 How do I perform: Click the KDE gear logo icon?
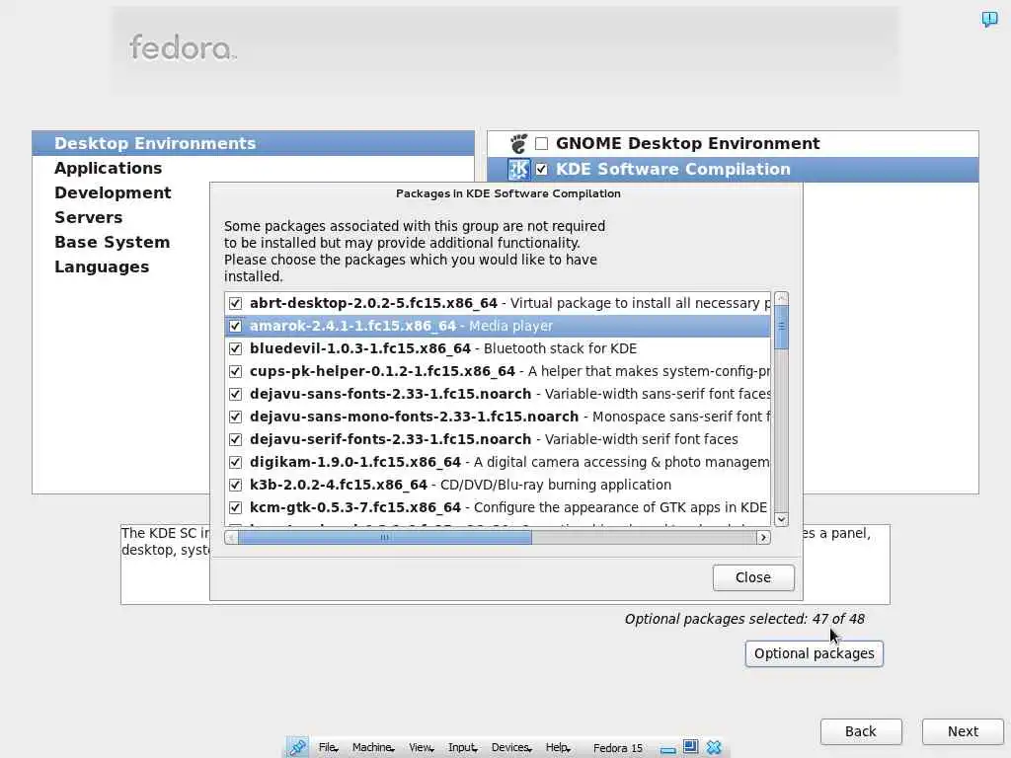click(518, 169)
